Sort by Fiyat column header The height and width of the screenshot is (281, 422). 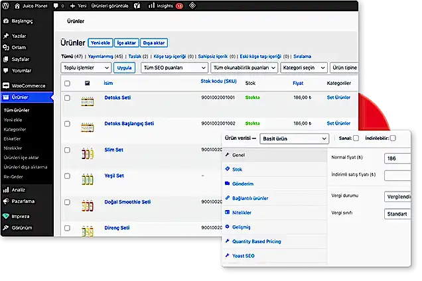[298, 84]
